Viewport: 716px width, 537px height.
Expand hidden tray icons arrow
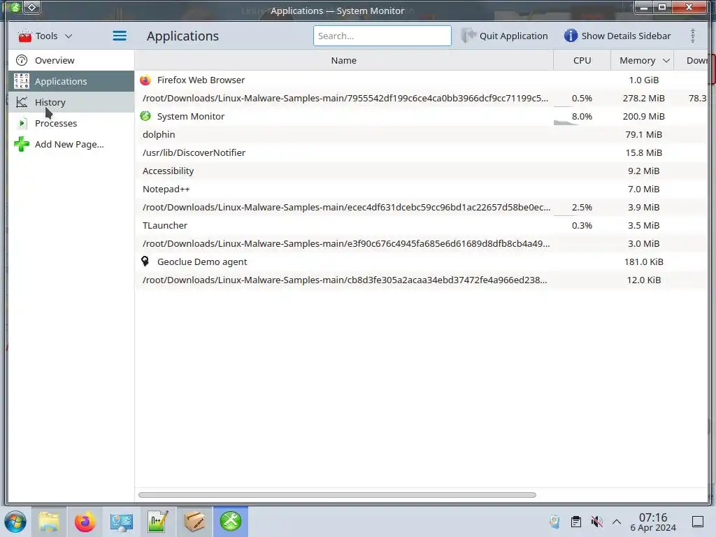pyautogui.click(x=617, y=522)
